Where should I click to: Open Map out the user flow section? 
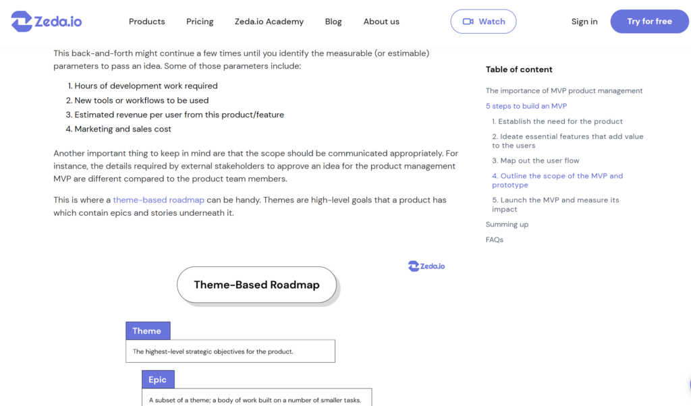coord(536,161)
